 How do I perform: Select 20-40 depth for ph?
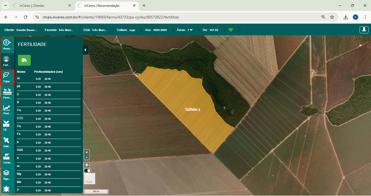pos(48,87)
